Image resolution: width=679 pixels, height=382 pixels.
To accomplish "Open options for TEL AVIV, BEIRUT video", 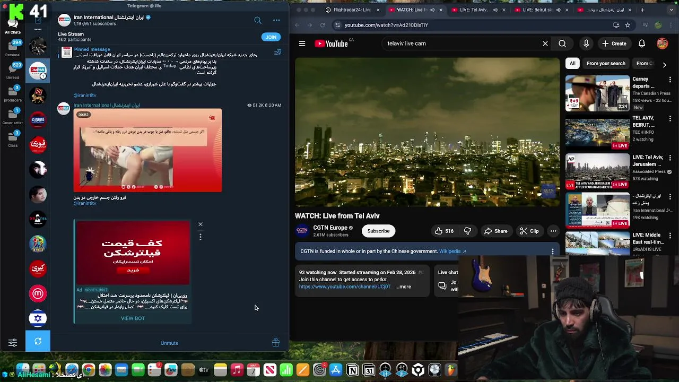I will point(670,118).
